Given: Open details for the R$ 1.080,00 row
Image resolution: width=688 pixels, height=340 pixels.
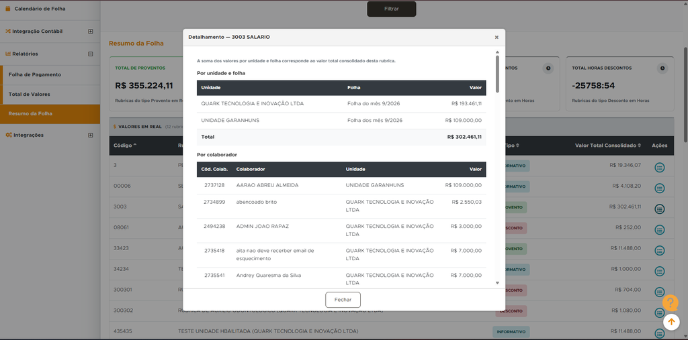Looking at the screenshot, I should 659,313.
